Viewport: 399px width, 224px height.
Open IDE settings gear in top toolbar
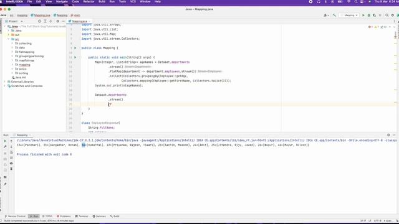(393, 15)
